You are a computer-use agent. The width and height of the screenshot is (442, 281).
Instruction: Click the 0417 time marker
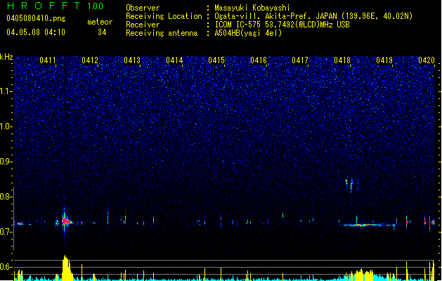point(300,60)
